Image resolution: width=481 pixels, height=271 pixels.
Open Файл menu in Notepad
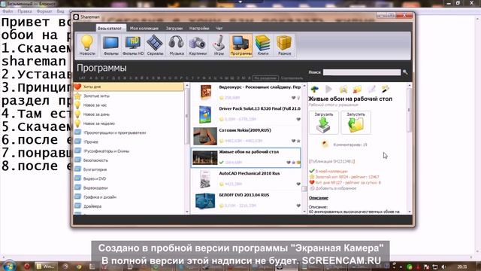coord(8,11)
